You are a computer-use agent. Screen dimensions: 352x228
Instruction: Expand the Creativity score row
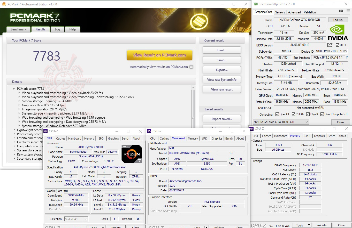pos(14,142)
